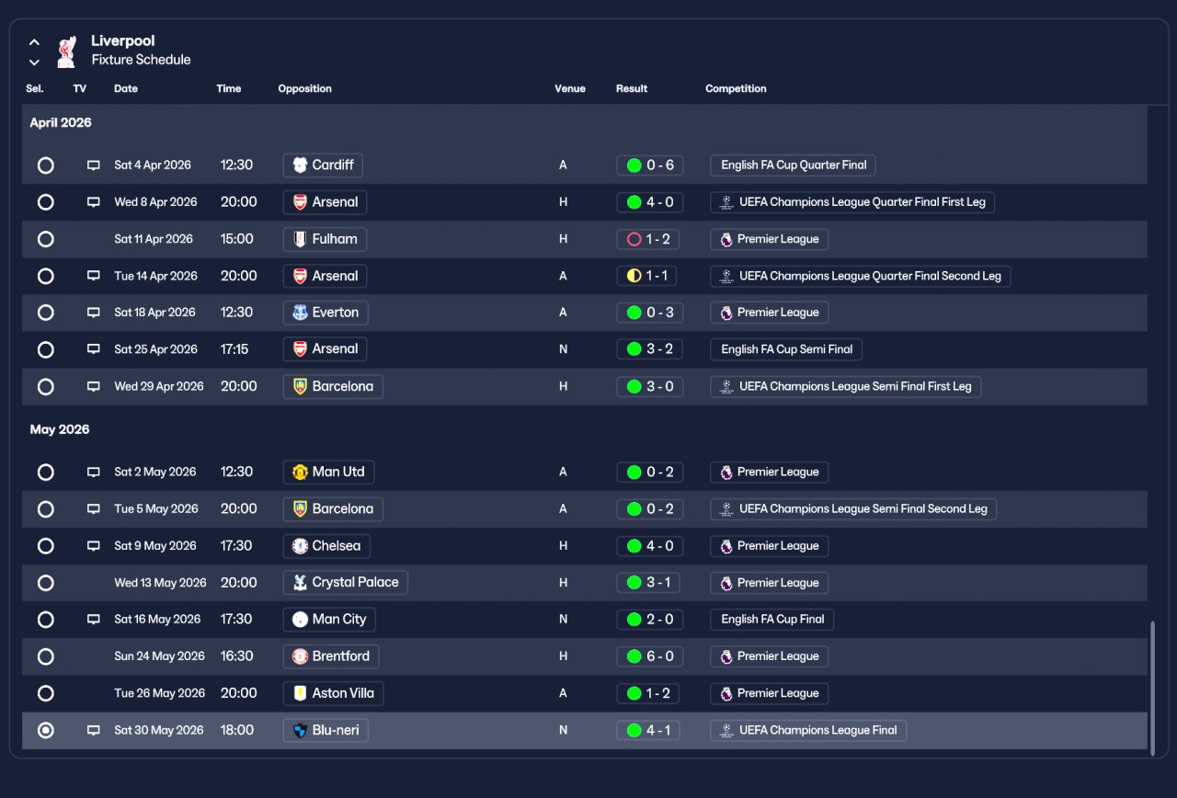Screen dimensions: 1177x798
Task: Open the English FA Cup Quarter Final competition
Action: click(793, 165)
